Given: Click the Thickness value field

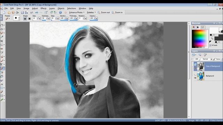Looking at the screenshot, I should coord(71,18).
